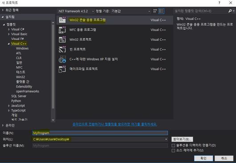
Task: Select the Visual C++ tree label
Action: click(19, 44)
